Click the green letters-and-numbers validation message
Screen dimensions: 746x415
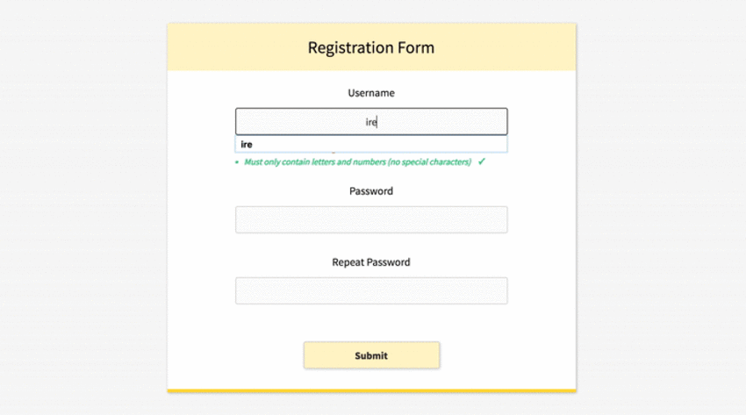coord(357,162)
